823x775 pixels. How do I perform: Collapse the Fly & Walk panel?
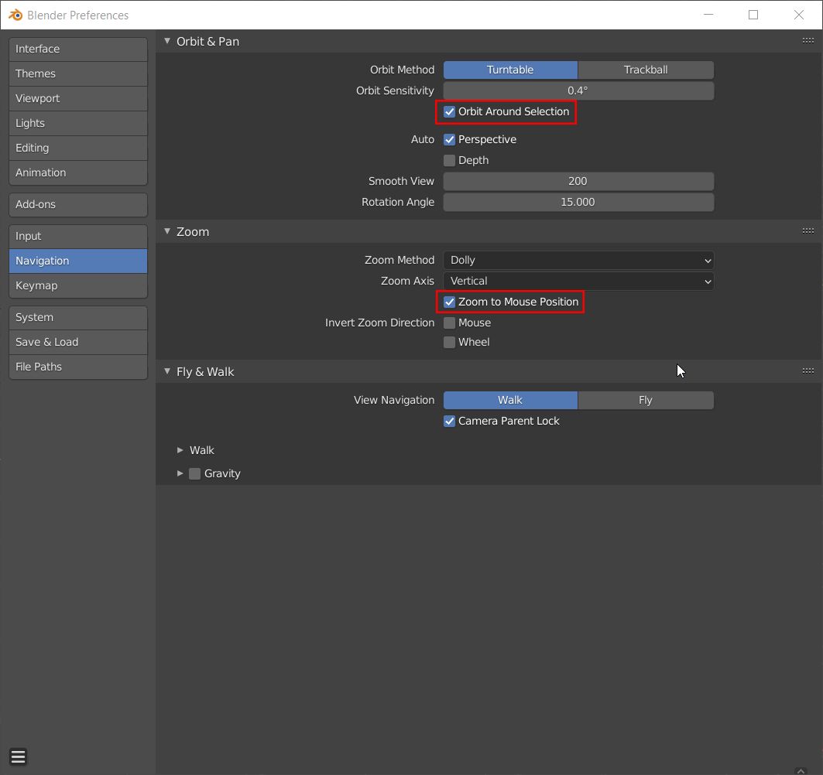pos(167,371)
